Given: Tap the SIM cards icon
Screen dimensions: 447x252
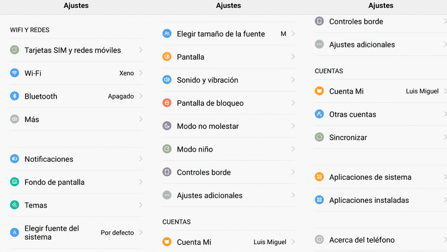Looking at the screenshot, I should click(15, 50).
